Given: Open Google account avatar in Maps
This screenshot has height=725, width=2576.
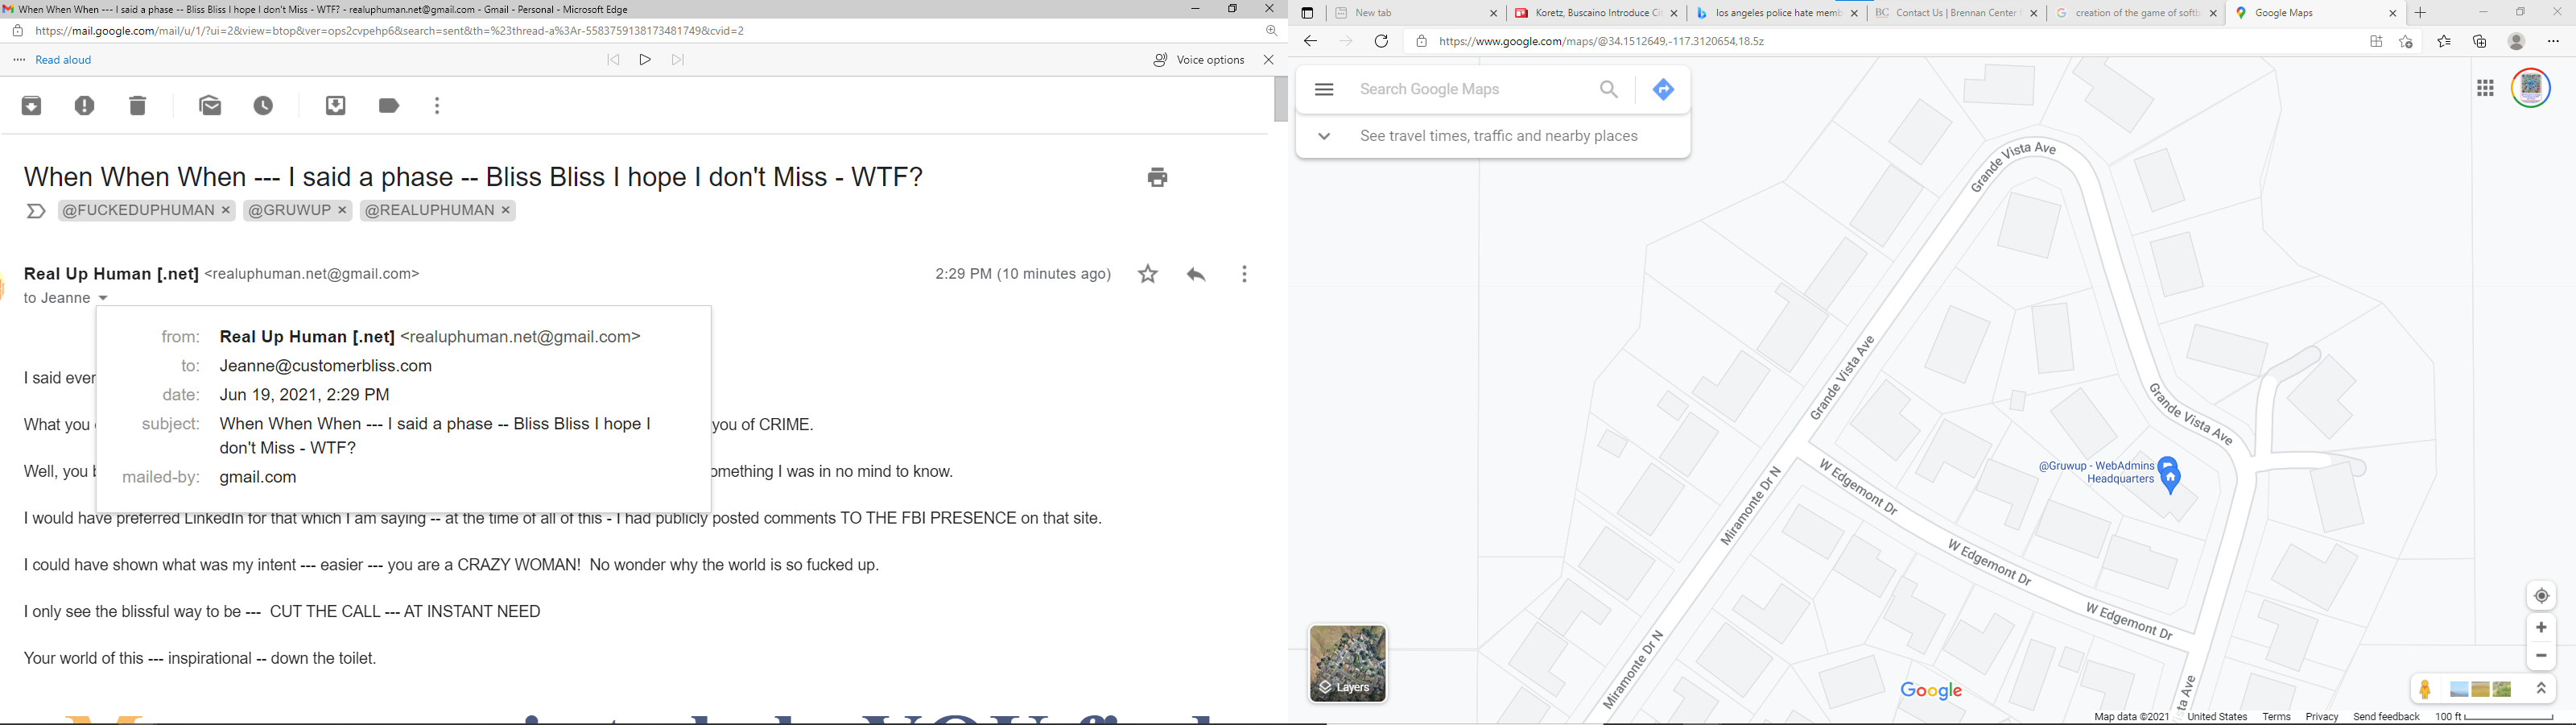Looking at the screenshot, I should [2531, 89].
